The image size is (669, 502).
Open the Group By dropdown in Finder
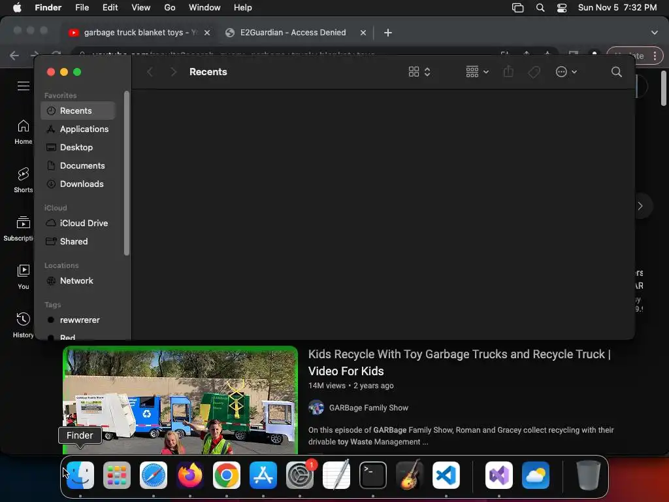pos(477,72)
